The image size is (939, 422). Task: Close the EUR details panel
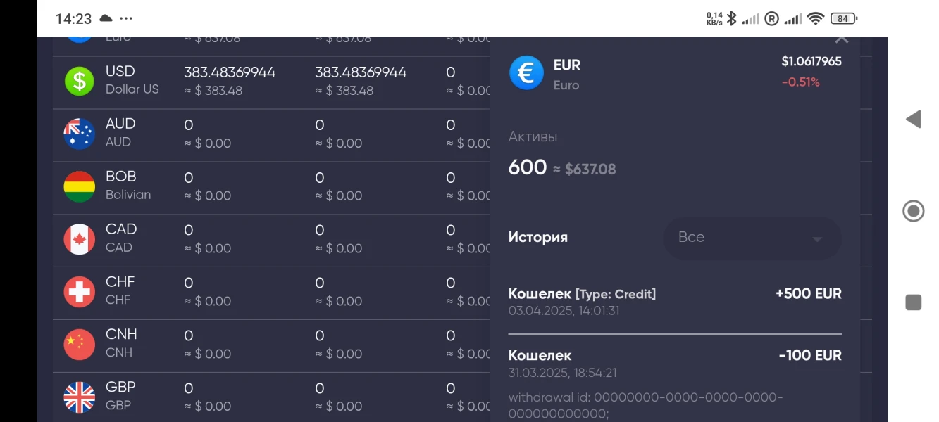click(841, 39)
